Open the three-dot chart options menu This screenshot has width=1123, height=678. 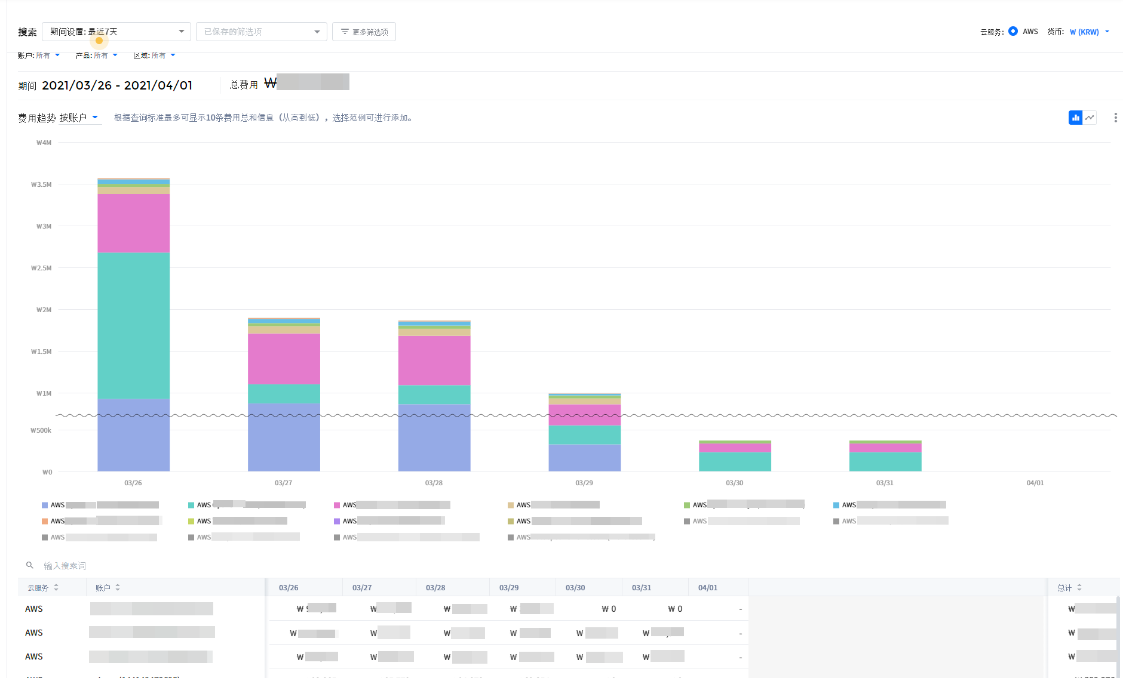pyautogui.click(x=1115, y=118)
